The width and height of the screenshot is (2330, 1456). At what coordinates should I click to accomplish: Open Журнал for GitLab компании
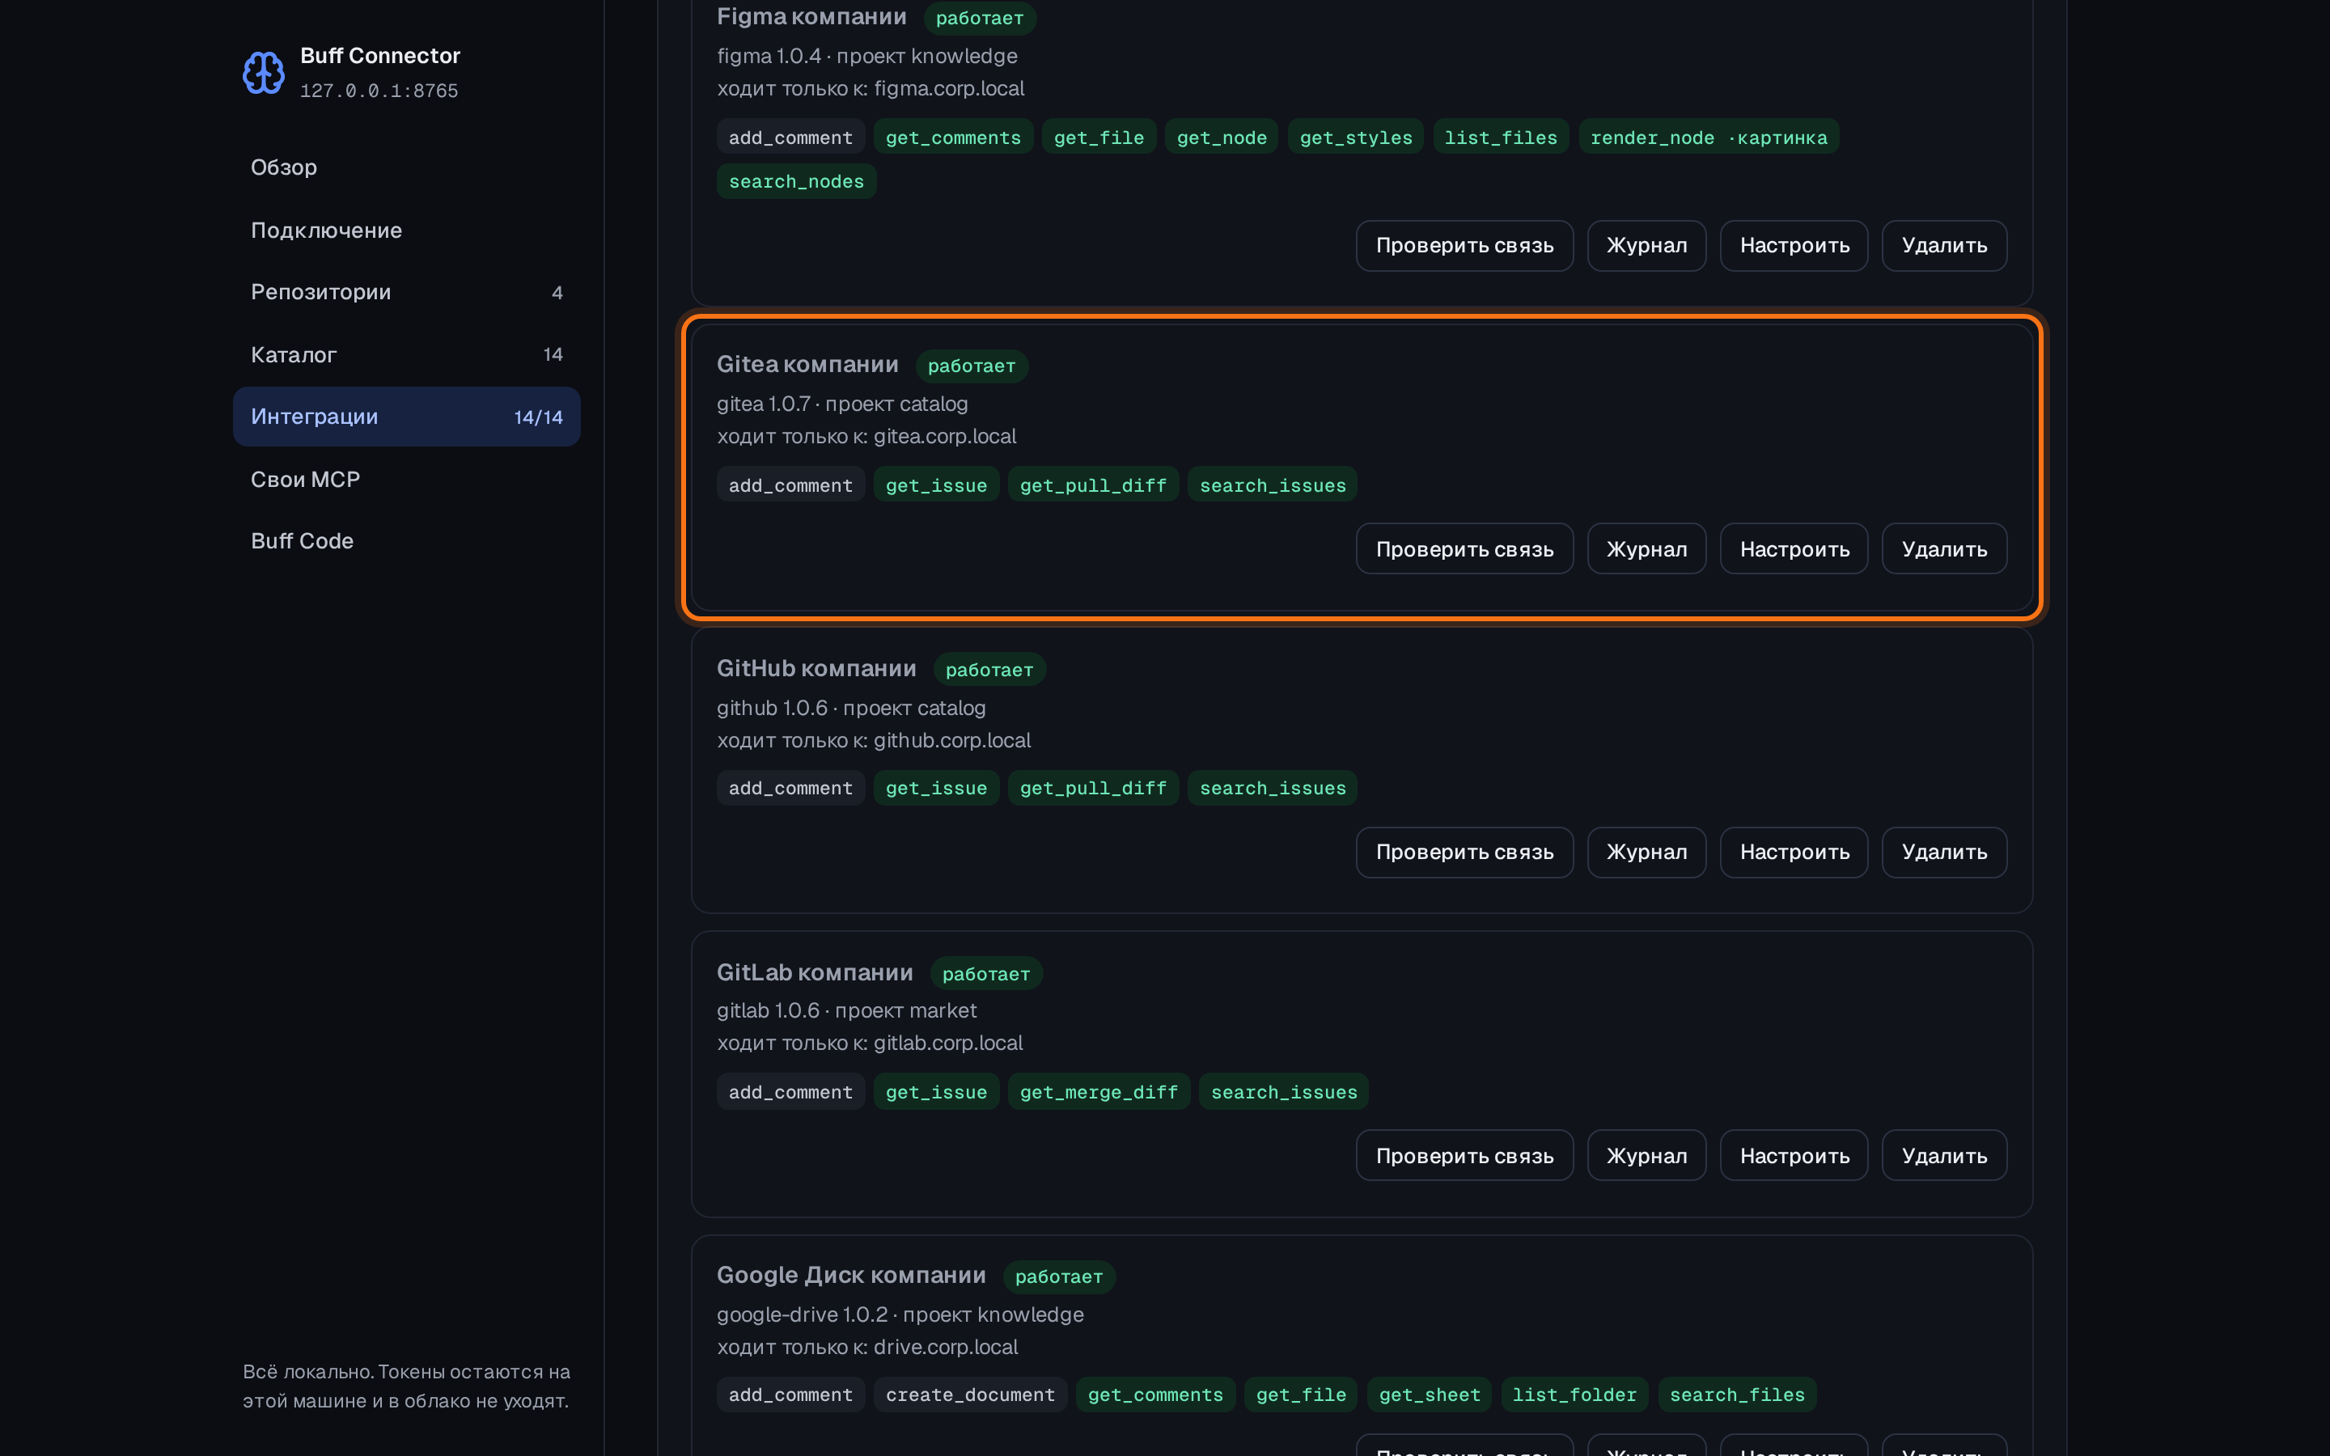tap(1646, 1156)
